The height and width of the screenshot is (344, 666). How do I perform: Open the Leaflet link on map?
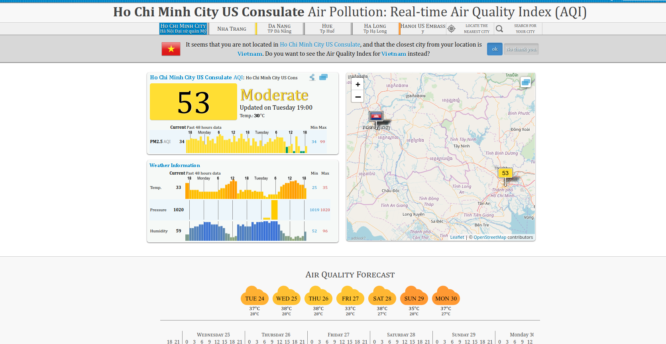457,237
